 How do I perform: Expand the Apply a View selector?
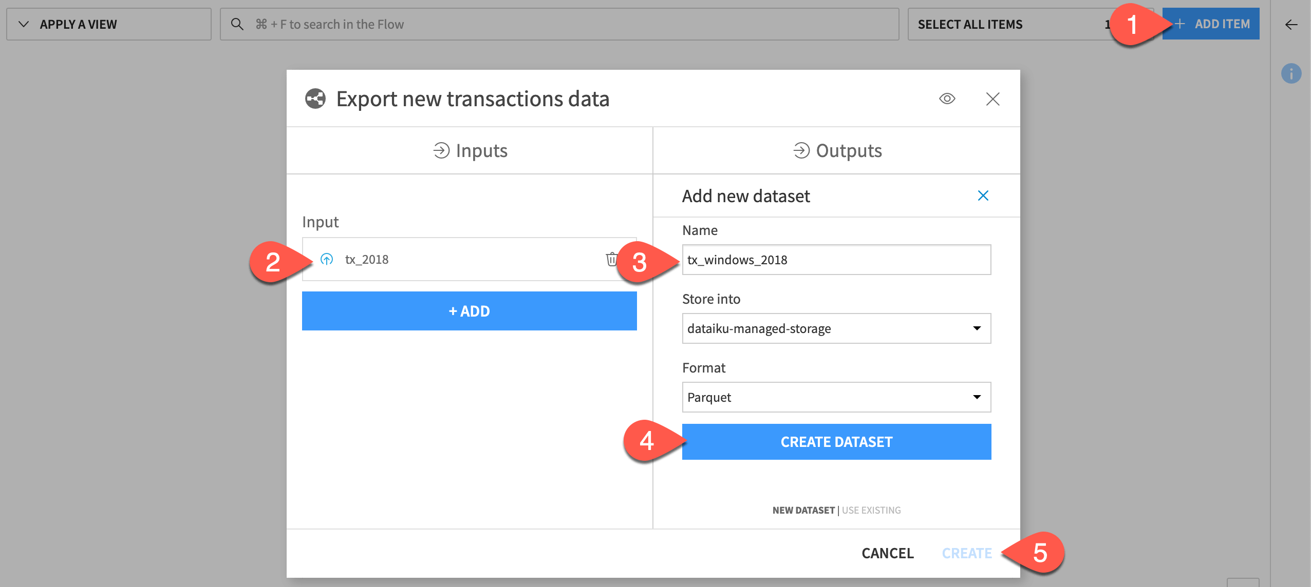tap(77, 24)
